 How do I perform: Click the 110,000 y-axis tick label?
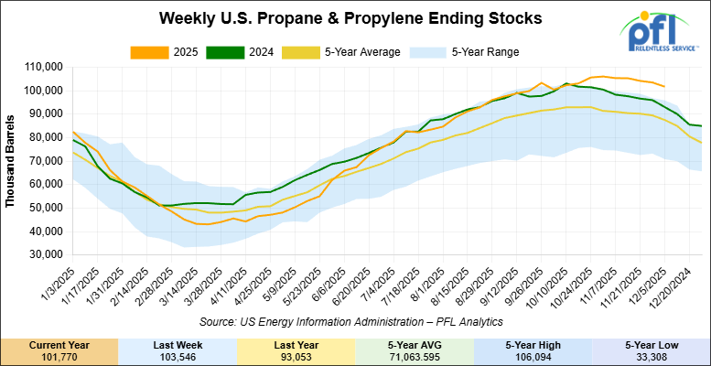42,67
